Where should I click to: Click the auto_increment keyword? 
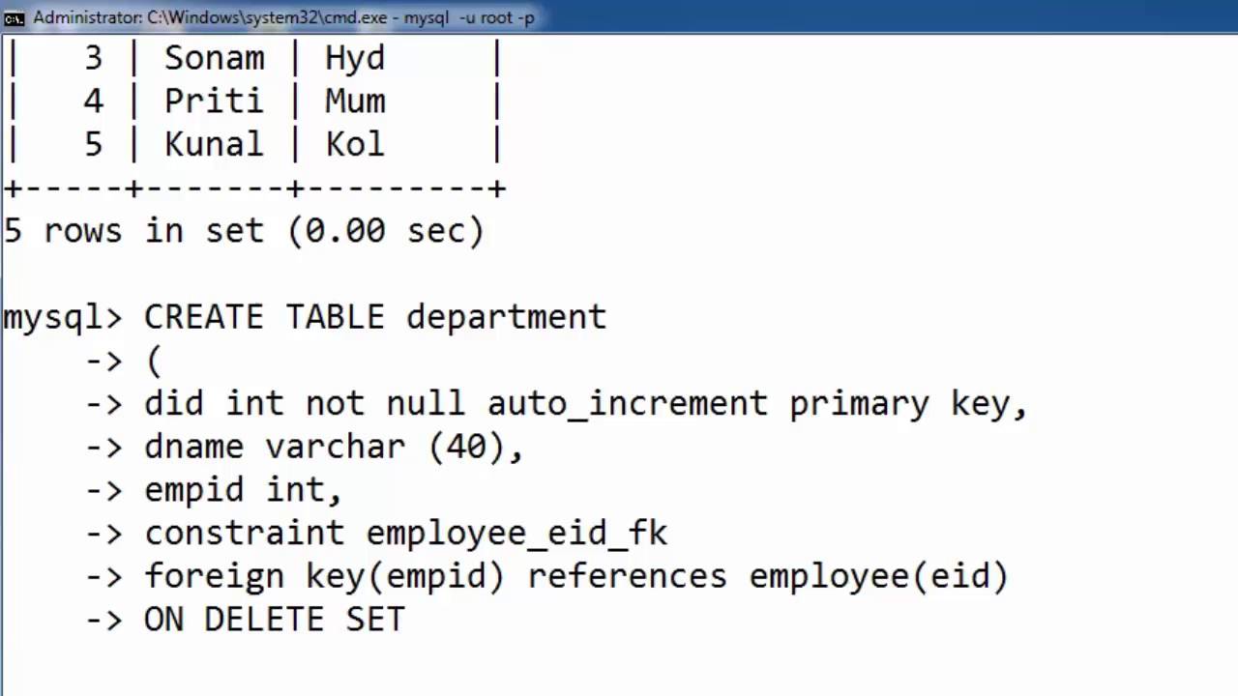click(627, 404)
